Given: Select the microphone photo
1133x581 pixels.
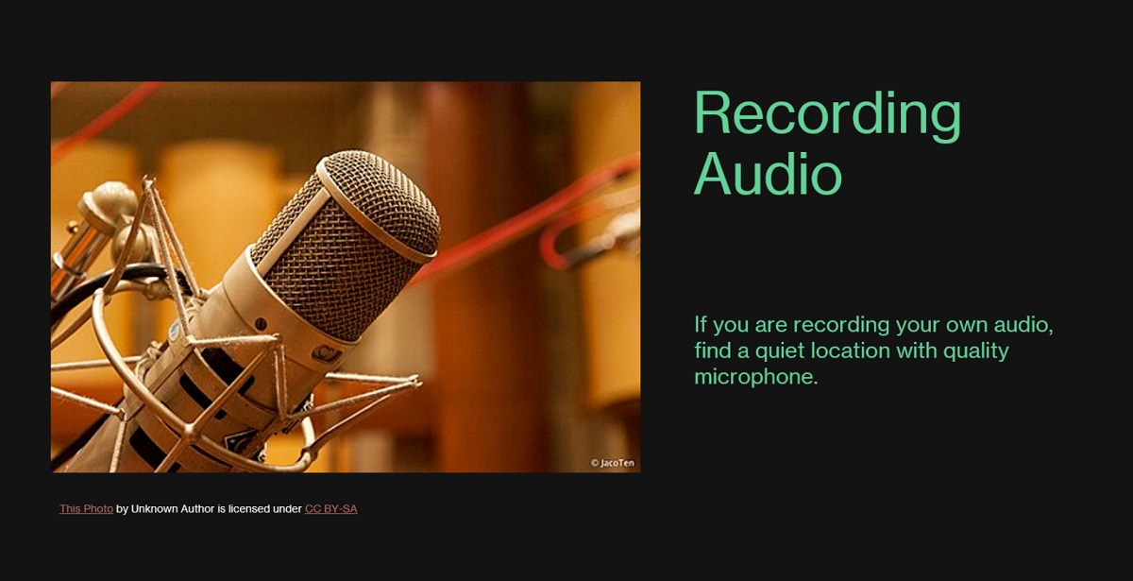Looking at the screenshot, I should 345,277.
